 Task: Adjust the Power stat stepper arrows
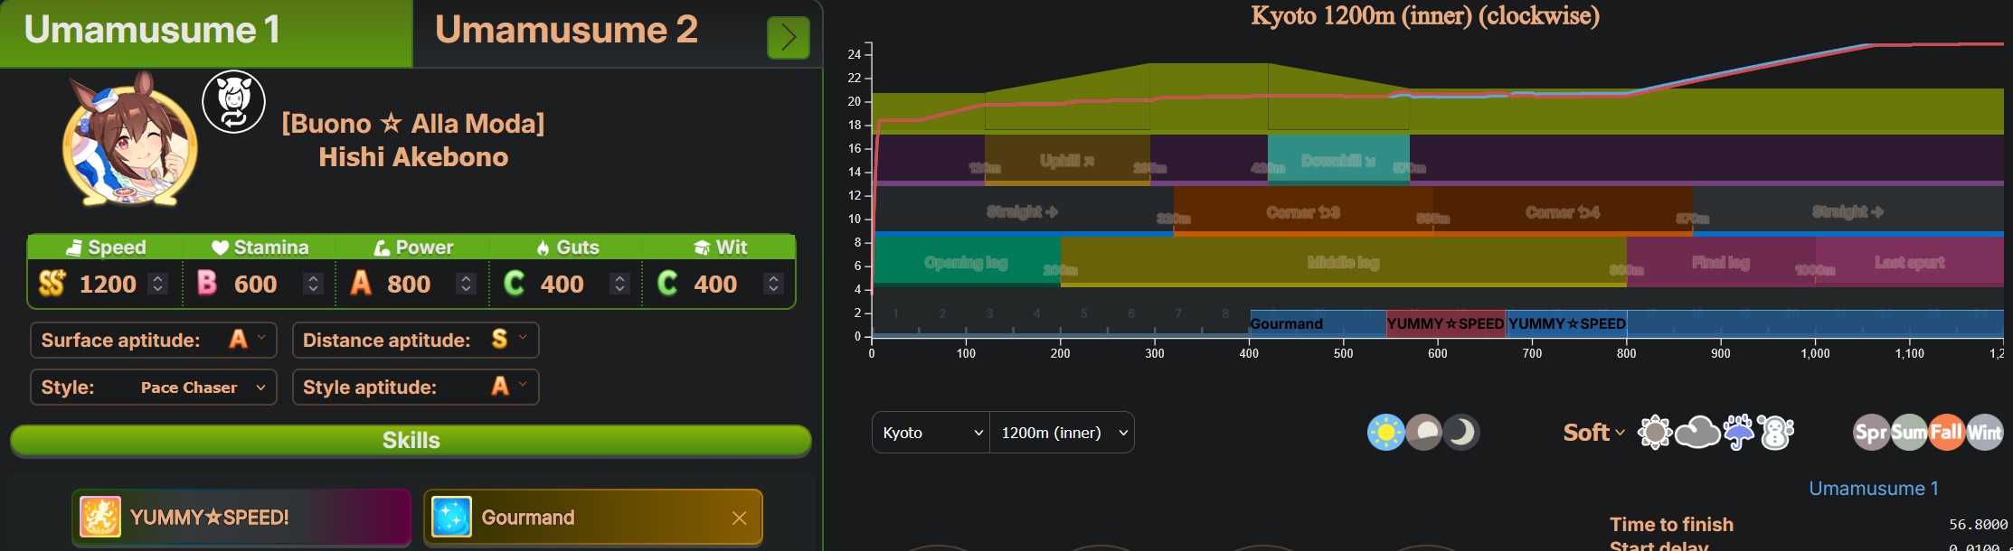tap(466, 284)
